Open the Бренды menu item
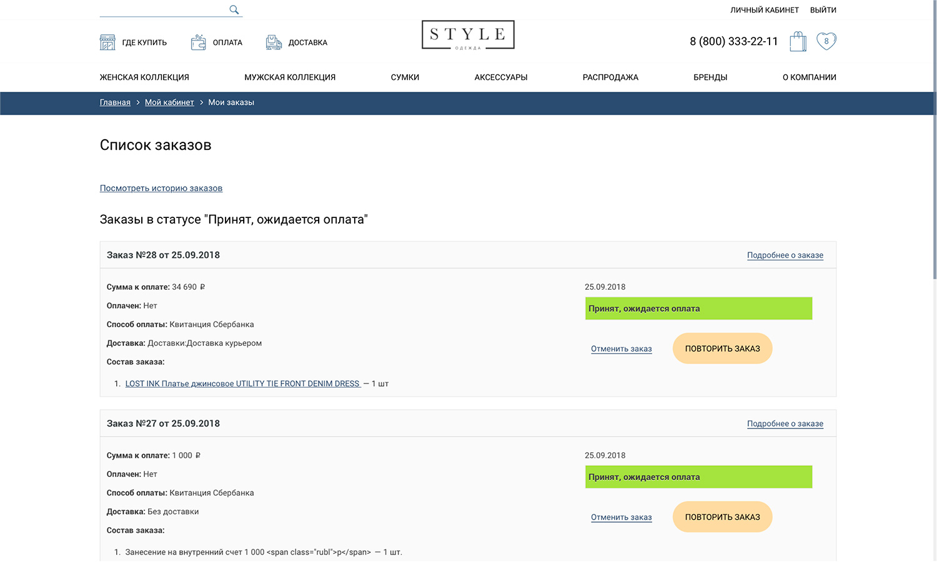This screenshot has height=562, width=937. 710,77
